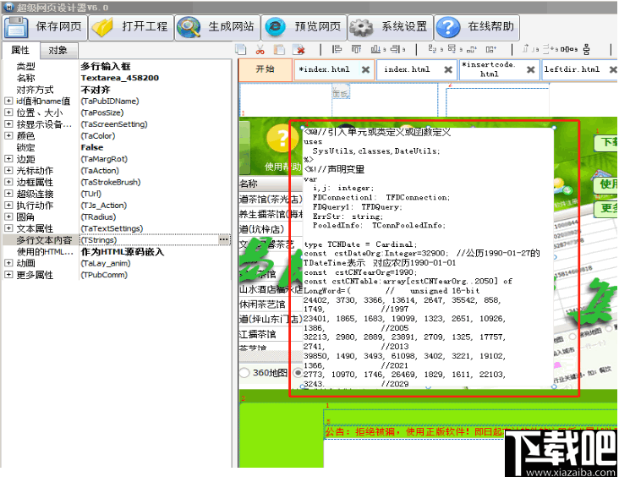
Task: Click the delete icon with the red X
Action: [299, 49]
